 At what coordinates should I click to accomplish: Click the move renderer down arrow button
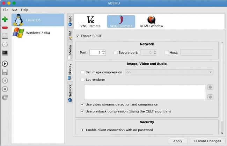(x=210, y=97)
